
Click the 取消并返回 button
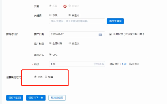(x=57, y=98)
